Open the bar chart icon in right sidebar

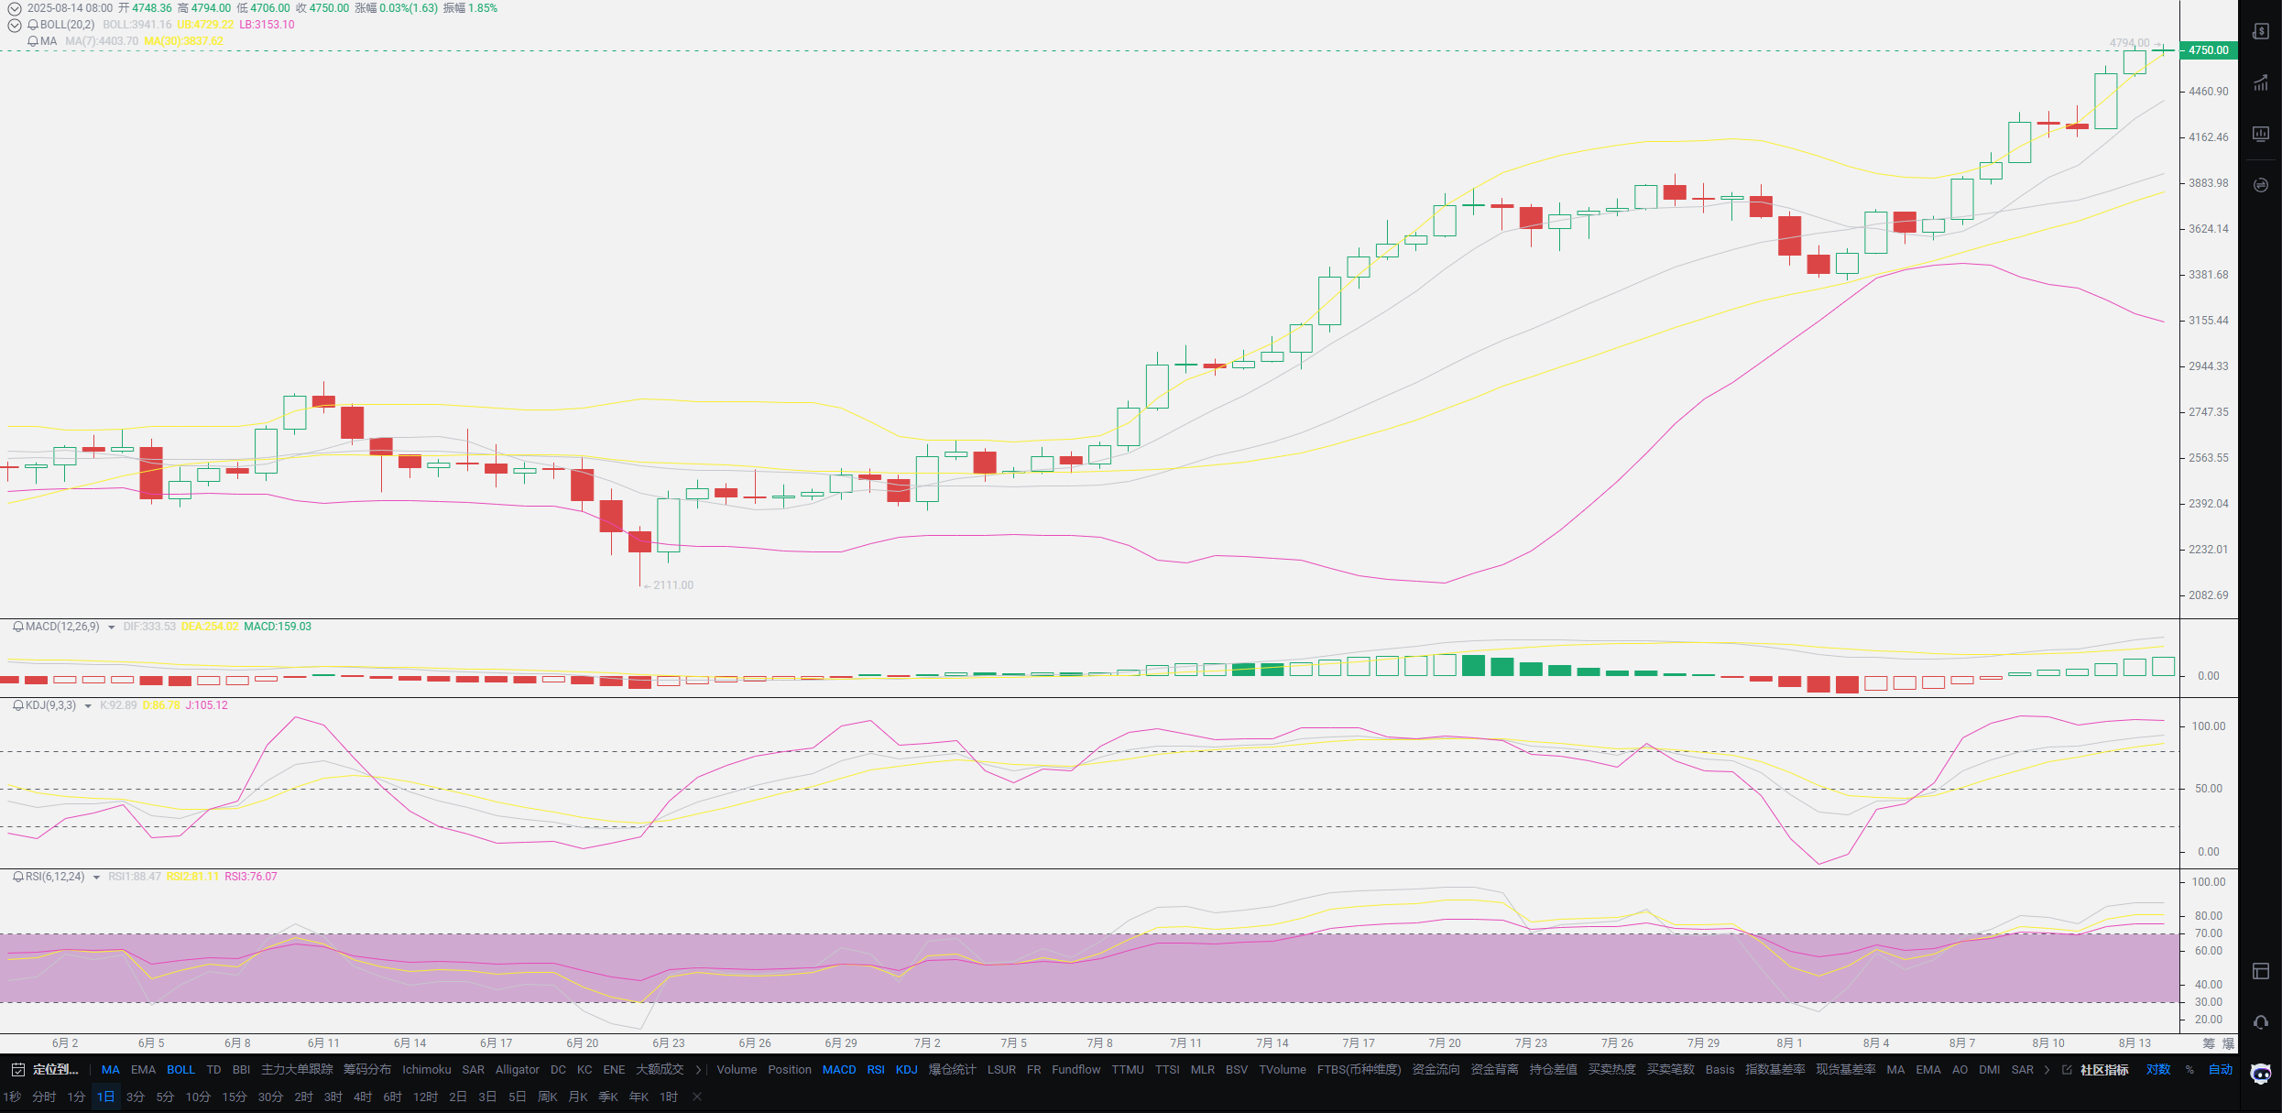[x=2261, y=83]
